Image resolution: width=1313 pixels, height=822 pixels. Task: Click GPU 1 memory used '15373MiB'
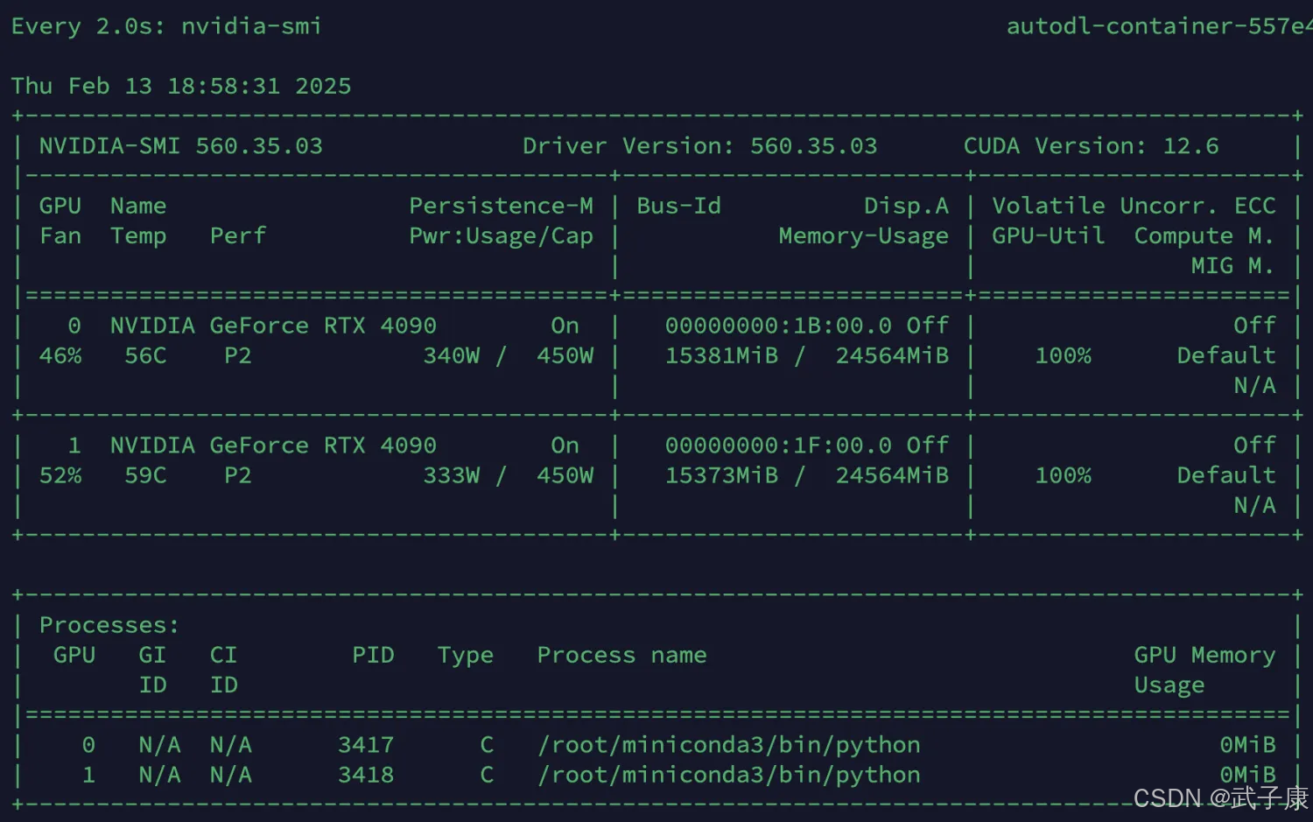click(x=721, y=475)
